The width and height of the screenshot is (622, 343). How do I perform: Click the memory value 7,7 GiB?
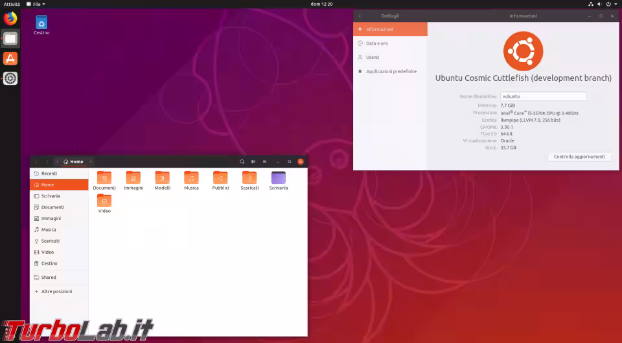coord(507,105)
